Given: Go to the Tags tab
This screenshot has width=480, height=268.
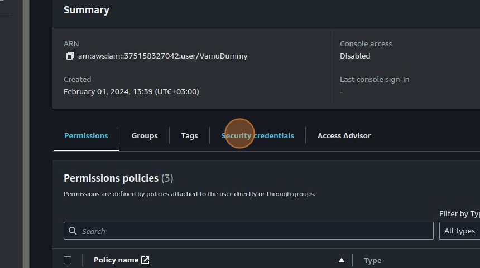Looking at the screenshot, I should coord(189,135).
